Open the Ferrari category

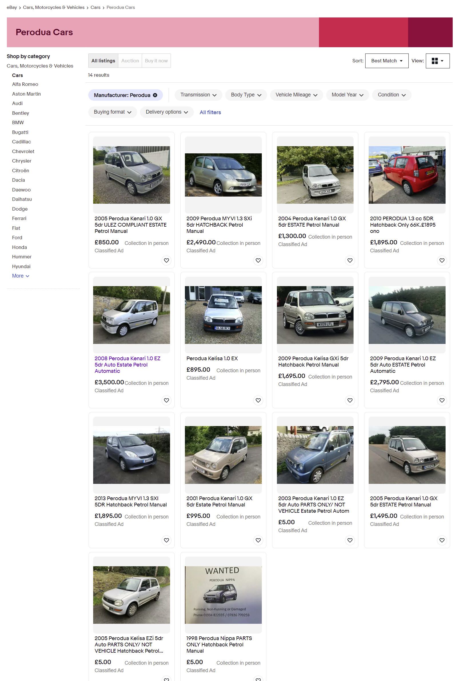point(19,218)
